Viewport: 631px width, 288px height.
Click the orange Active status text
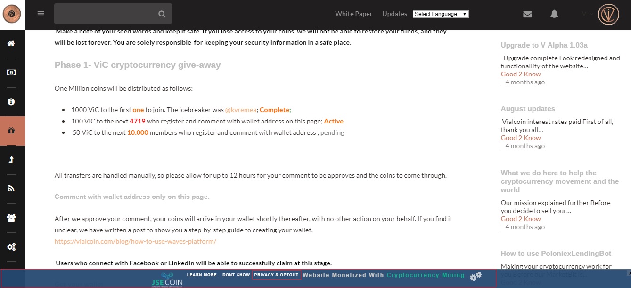[334, 121]
